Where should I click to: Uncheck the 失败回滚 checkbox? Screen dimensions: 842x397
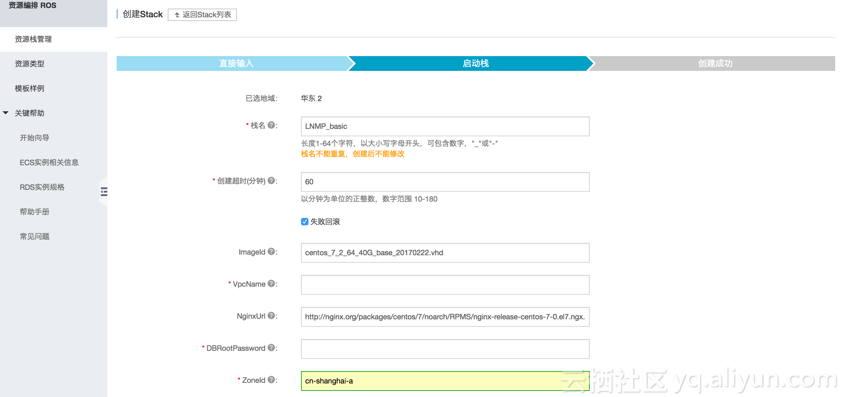pos(305,222)
